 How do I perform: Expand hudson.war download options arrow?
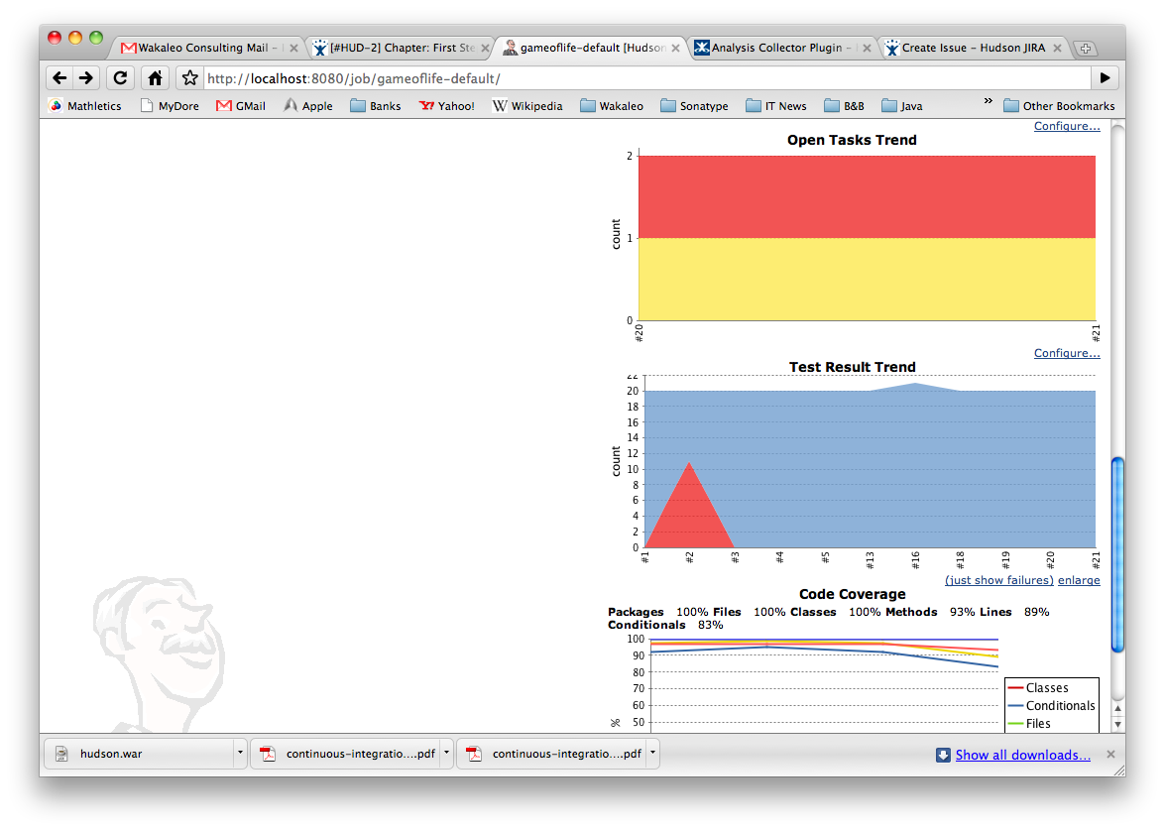240,754
